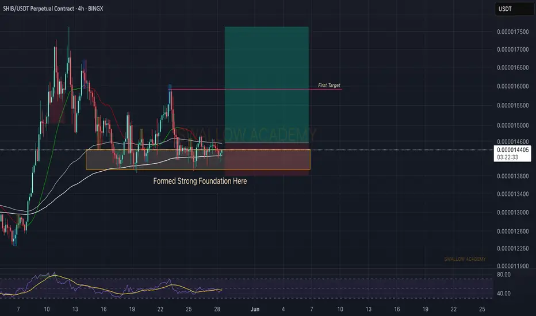Click the Jun label on time axis
The width and height of the screenshot is (536, 316).
tap(255, 309)
